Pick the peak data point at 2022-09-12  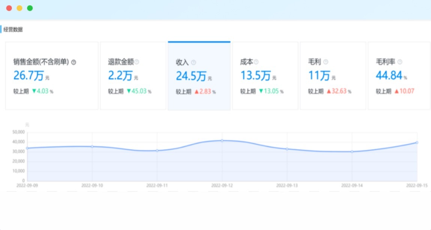coord(222,140)
